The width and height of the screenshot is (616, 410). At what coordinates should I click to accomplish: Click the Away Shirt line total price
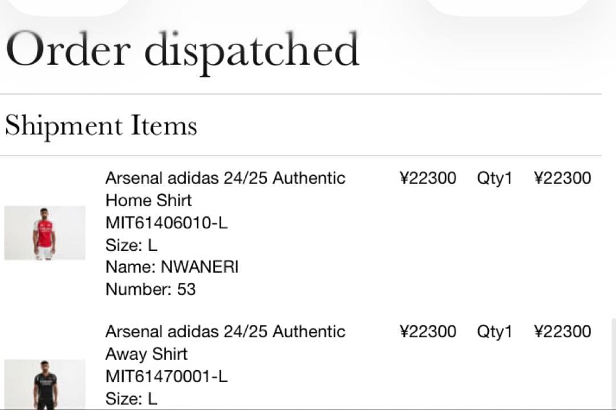562,331
